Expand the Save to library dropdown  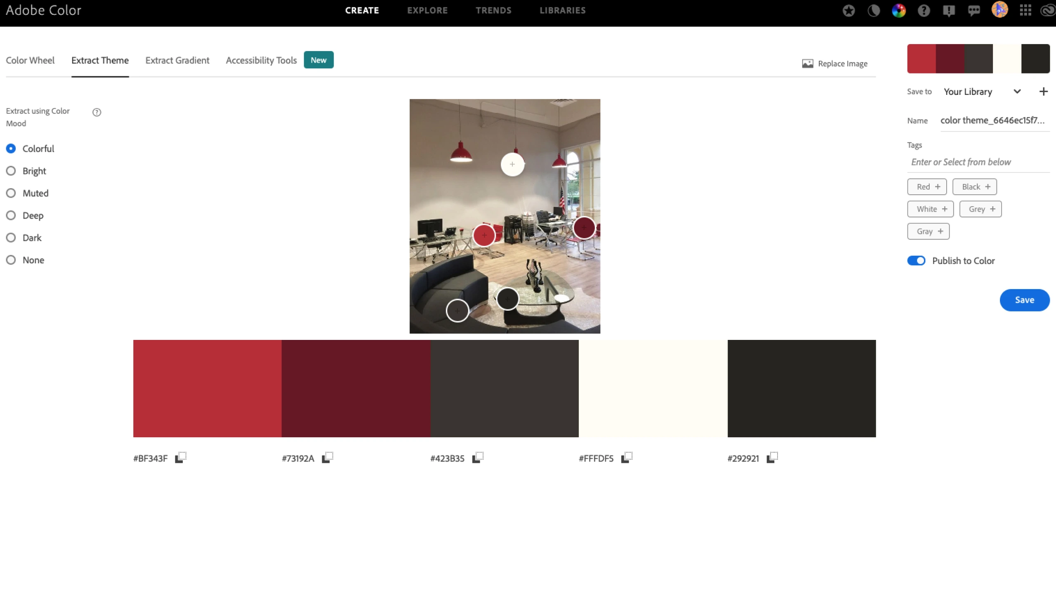(1018, 92)
